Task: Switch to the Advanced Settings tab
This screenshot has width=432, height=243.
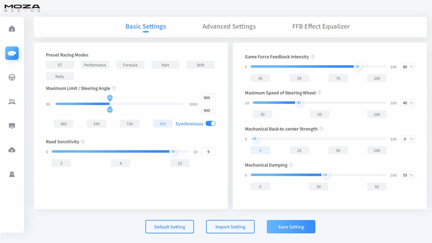Action: 229,26
